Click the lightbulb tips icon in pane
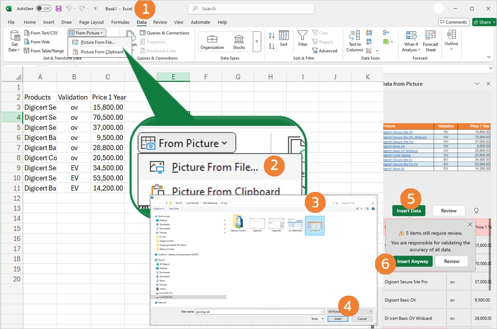The height and width of the screenshot is (329, 497). (476, 211)
